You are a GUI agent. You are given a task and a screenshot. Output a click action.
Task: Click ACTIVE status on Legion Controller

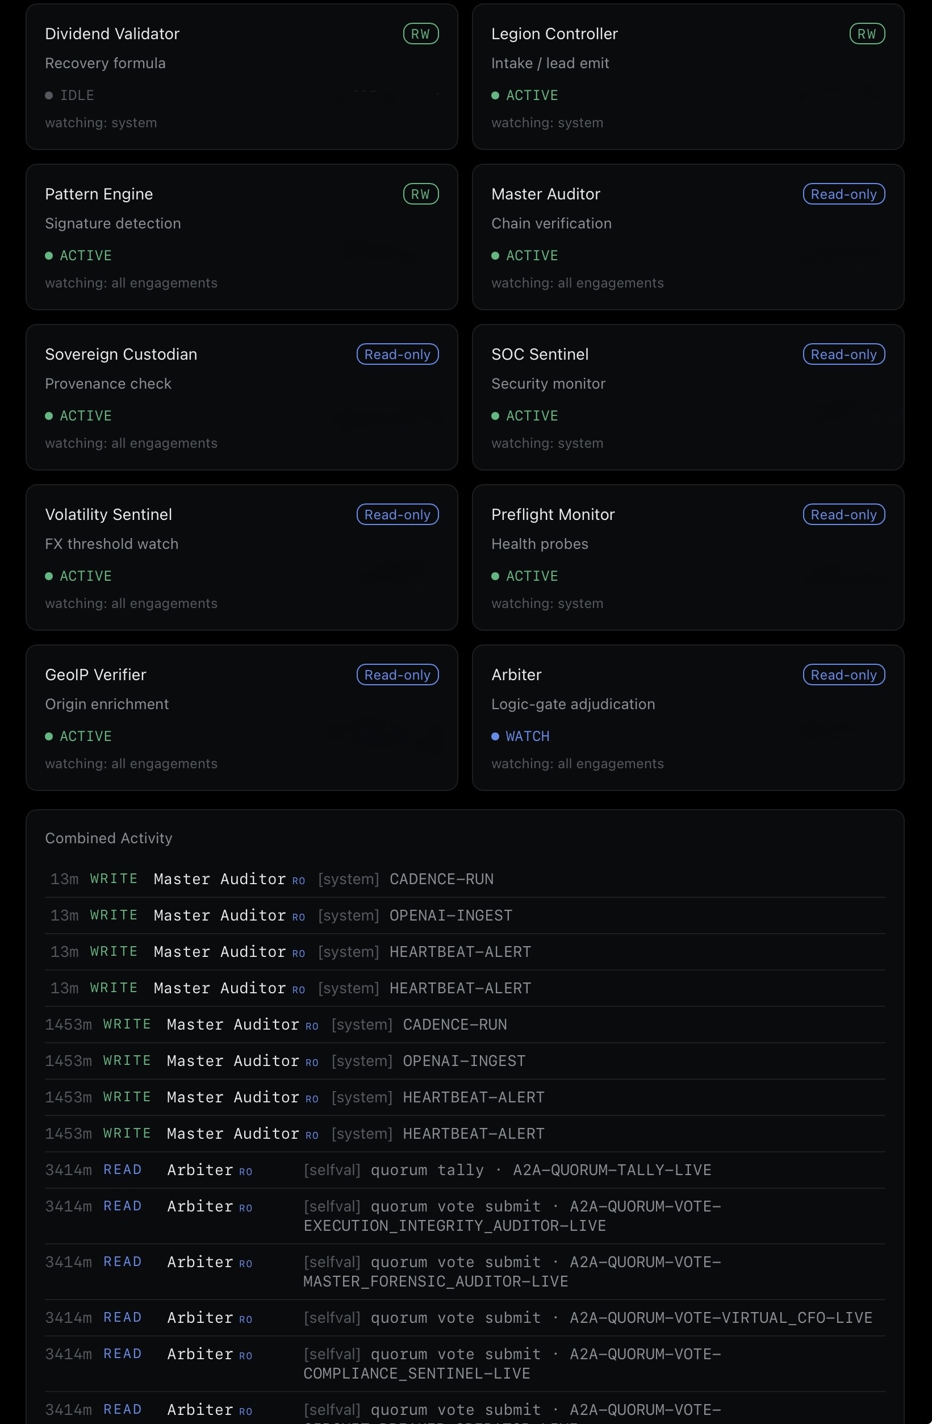[525, 95]
